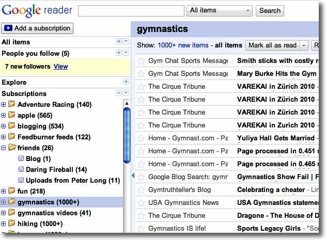Image resolution: width=326 pixels, height=240 pixels.
Task: Click the Uploads from Peter Long feed icon
Action: 21,181
